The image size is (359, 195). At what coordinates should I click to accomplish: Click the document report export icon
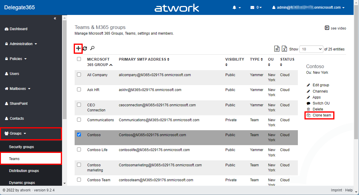(x=277, y=49)
